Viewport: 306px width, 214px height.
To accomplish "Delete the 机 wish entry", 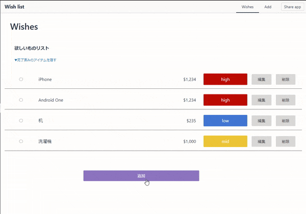I will tap(286, 121).
